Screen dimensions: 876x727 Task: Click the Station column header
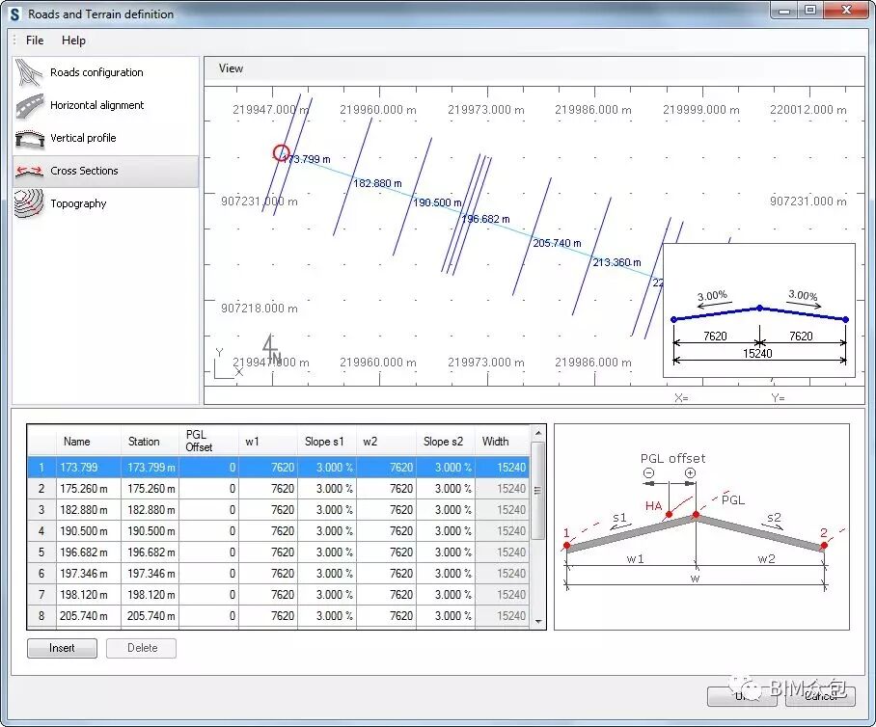[x=145, y=442]
